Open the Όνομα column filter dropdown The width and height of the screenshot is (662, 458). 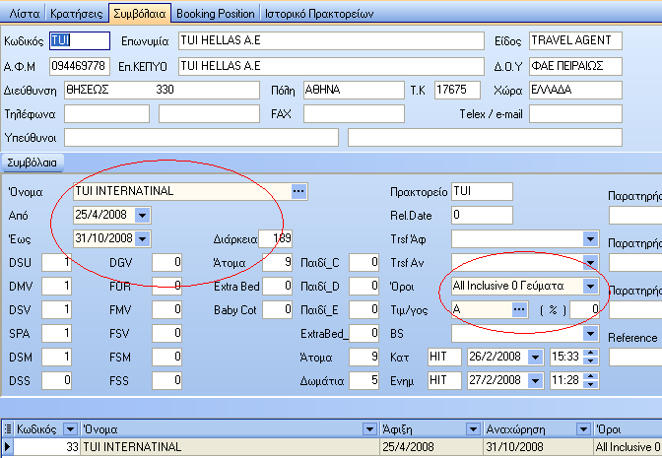pyautogui.click(x=369, y=429)
